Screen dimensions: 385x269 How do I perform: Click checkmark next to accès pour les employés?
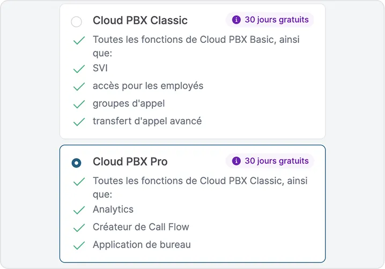[79, 86]
